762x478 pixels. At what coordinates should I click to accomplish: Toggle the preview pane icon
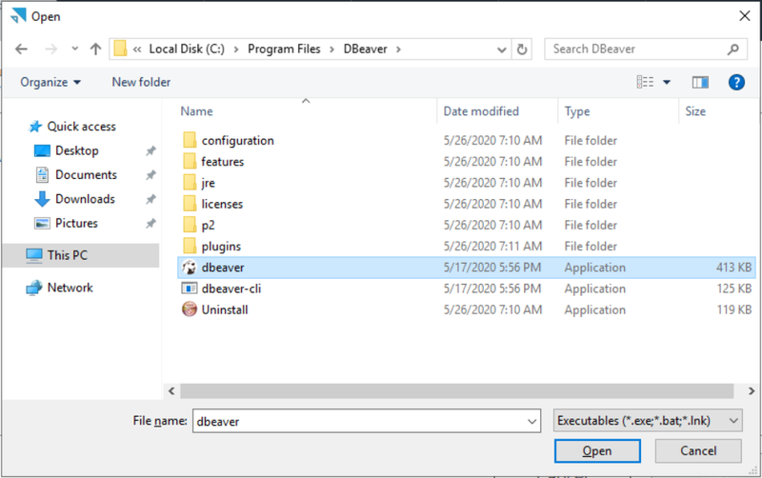(x=700, y=82)
